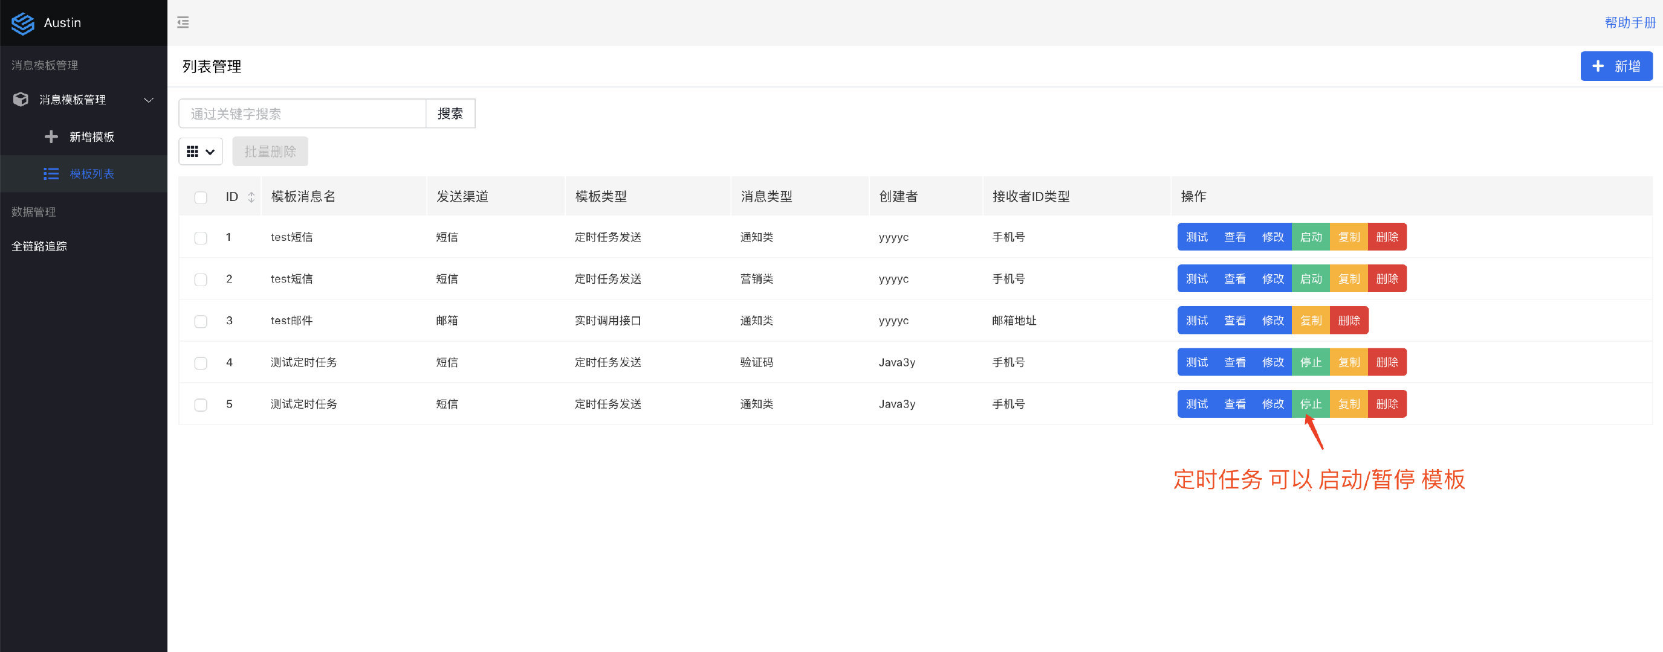Click 修改 for test邮件 row
This screenshot has height=652, width=1663.
(1272, 321)
